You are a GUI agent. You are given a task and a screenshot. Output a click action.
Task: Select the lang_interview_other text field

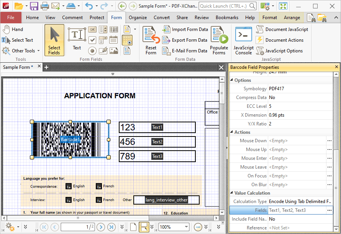point(166,200)
